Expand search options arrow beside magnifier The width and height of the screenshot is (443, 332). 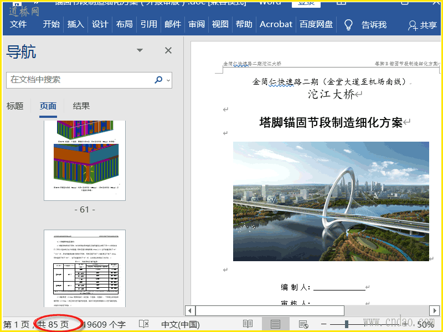point(168,80)
